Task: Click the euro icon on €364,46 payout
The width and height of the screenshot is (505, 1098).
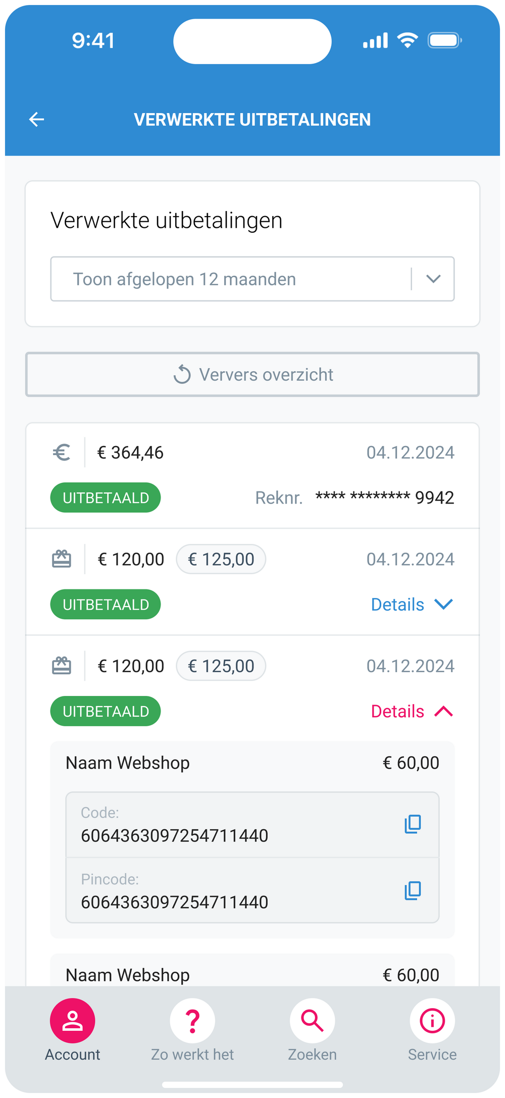Action: pyautogui.click(x=62, y=453)
